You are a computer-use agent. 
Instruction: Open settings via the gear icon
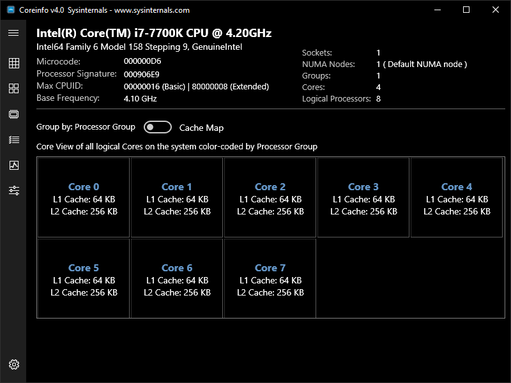pos(13,364)
